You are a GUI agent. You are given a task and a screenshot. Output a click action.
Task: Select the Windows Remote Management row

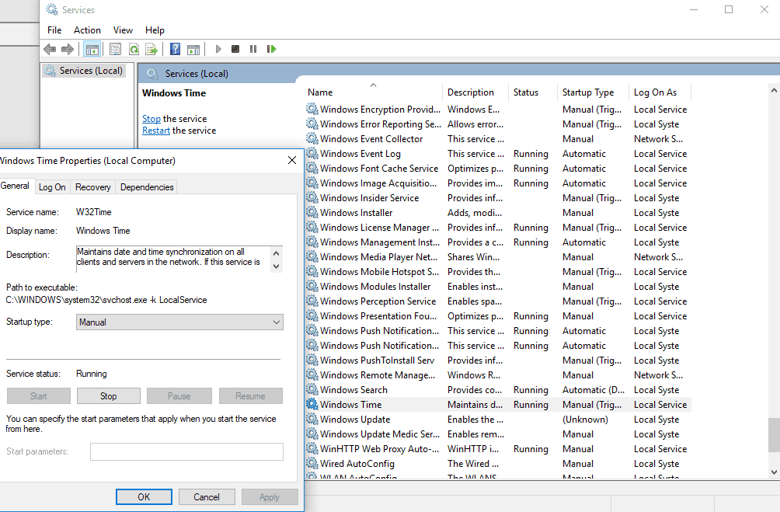tap(497, 375)
